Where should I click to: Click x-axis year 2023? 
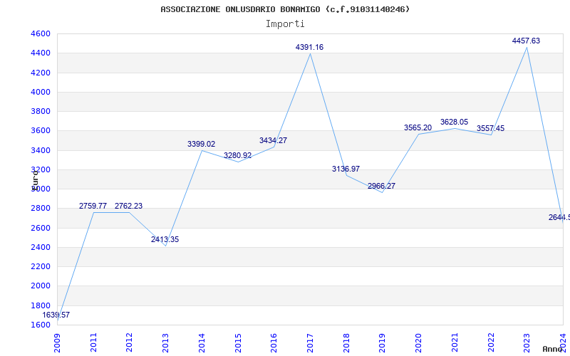pyautogui.click(x=527, y=343)
